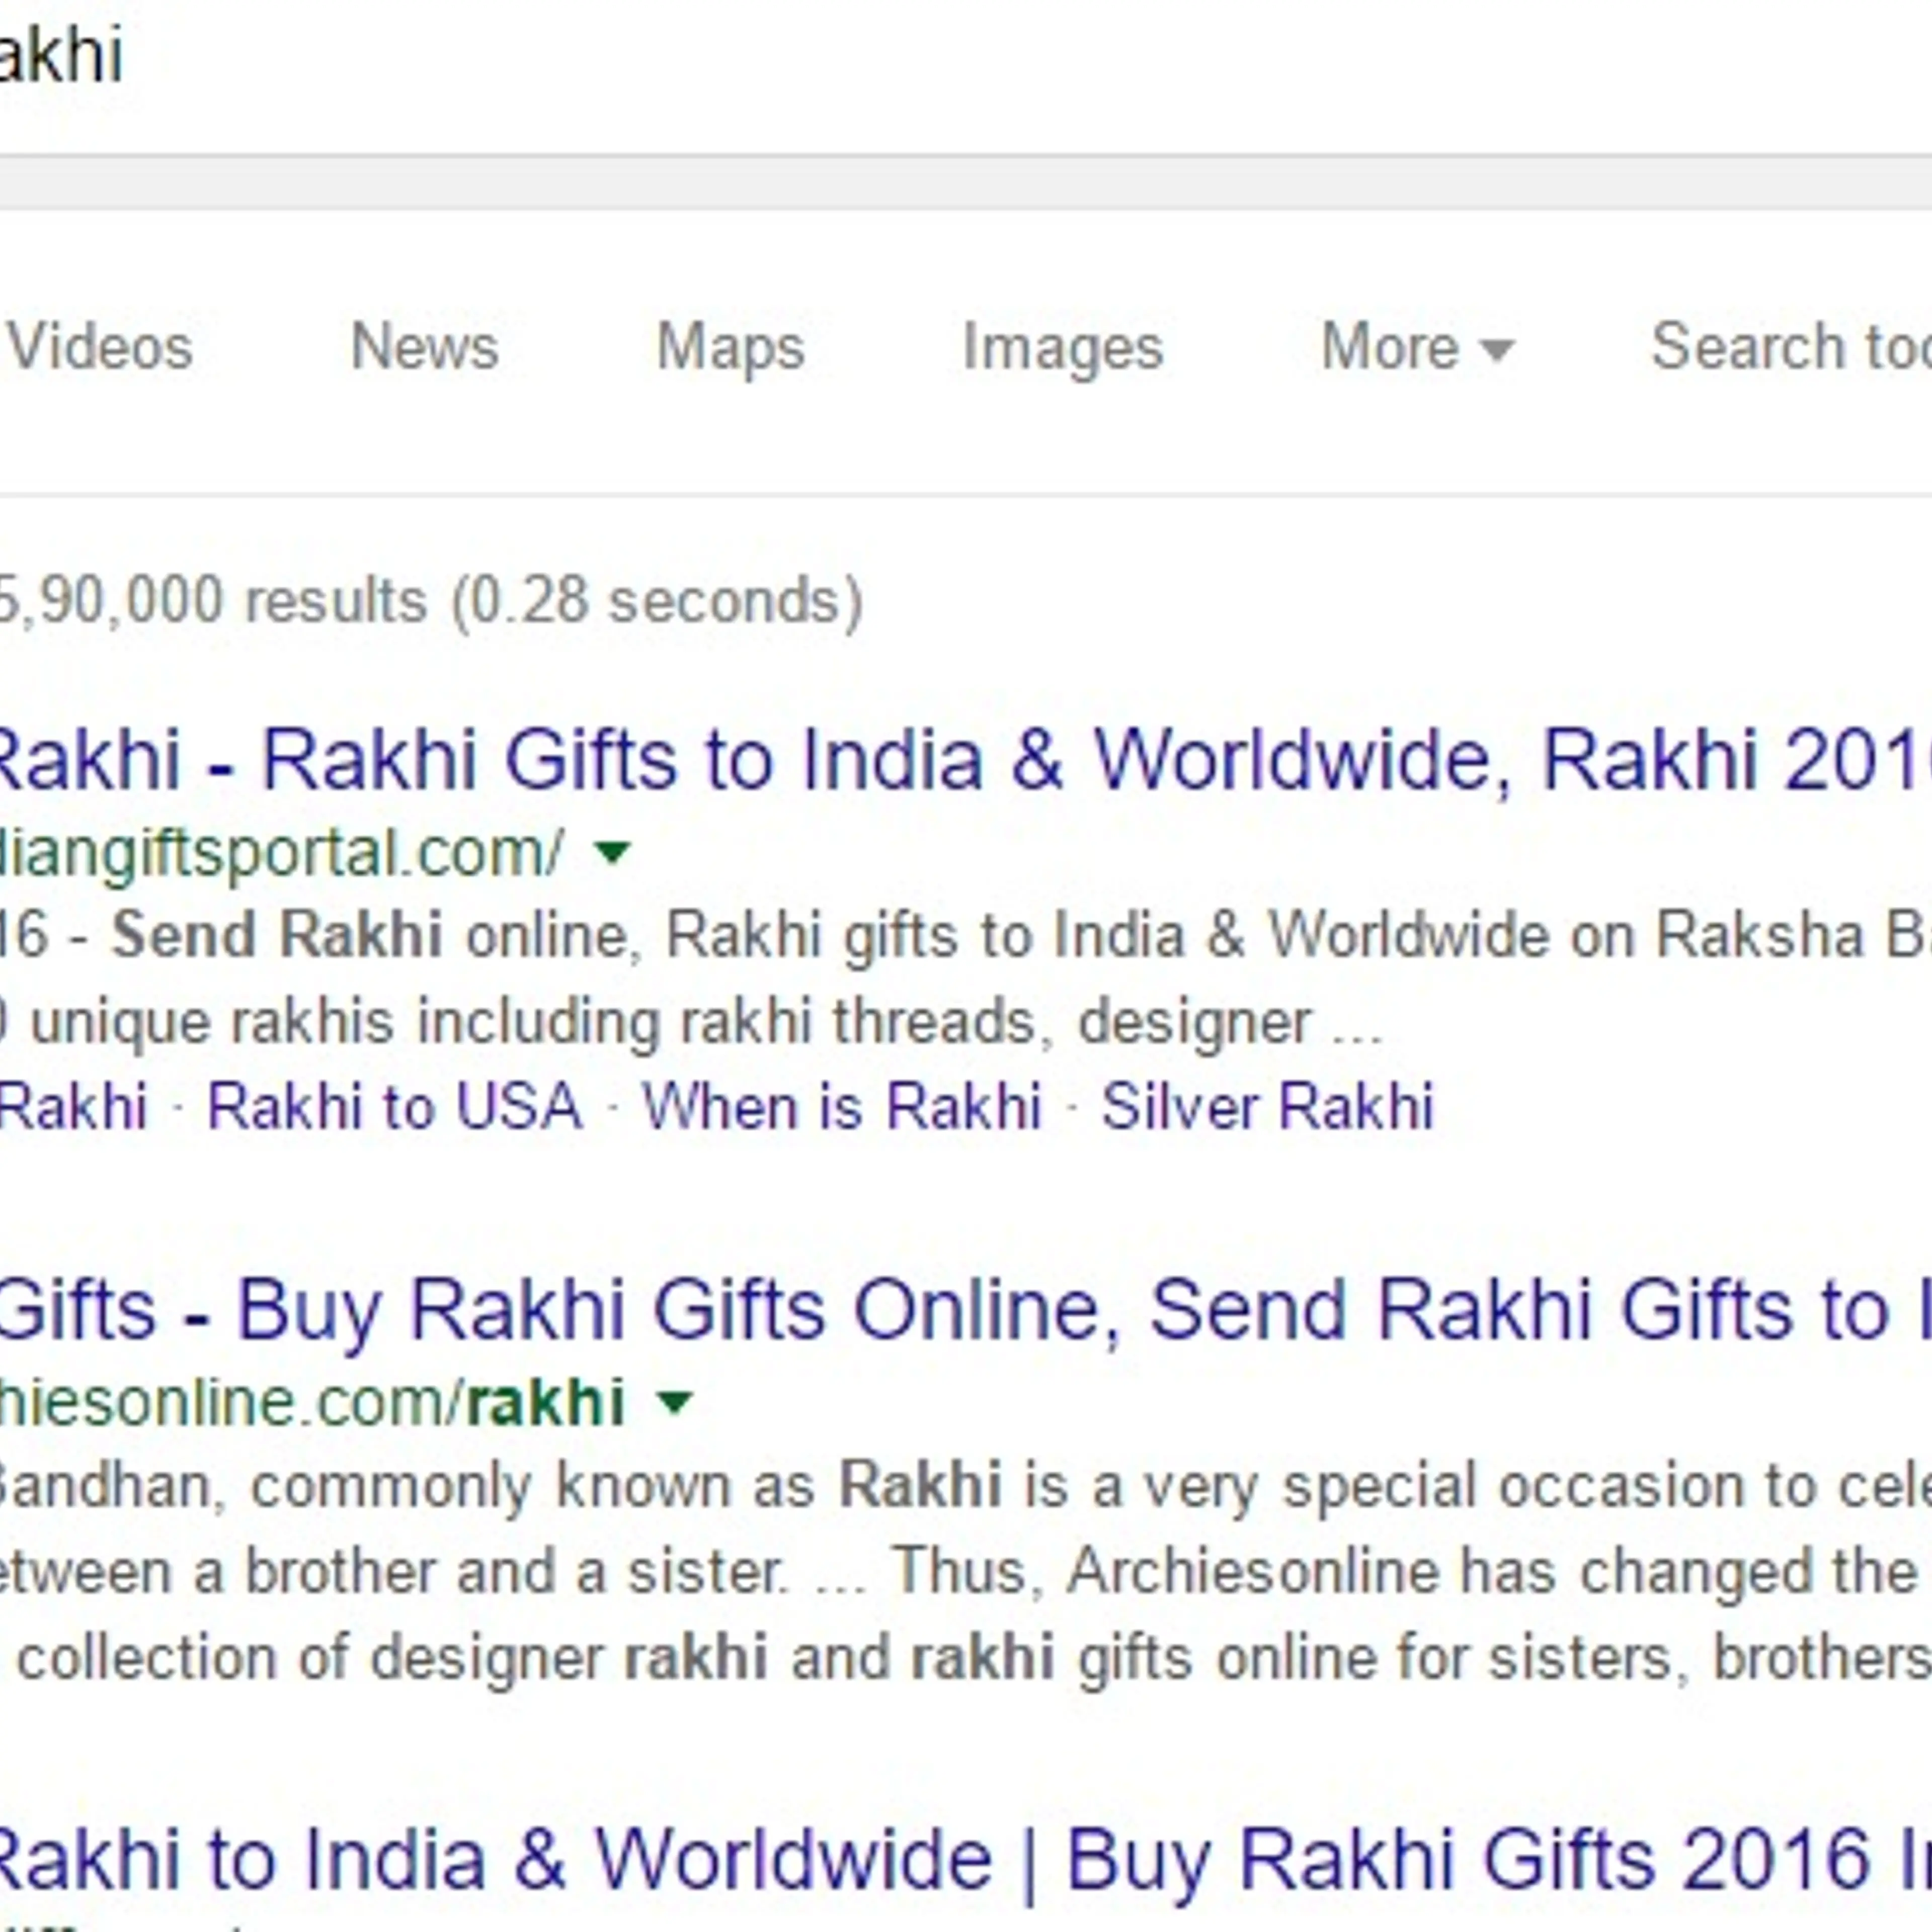Image resolution: width=1932 pixels, height=1932 pixels.
Task: Click the indiangiftsportal.com green URL
Action: pyautogui.click(x=282, y=853)
